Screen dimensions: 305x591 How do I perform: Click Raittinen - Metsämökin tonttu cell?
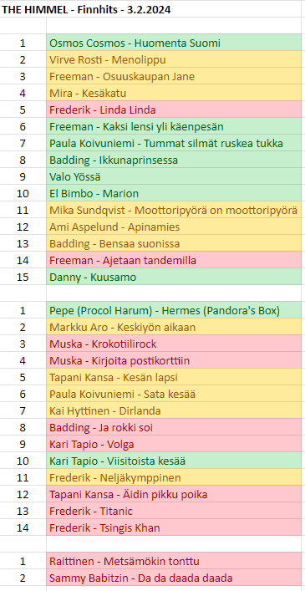[174, 561]
